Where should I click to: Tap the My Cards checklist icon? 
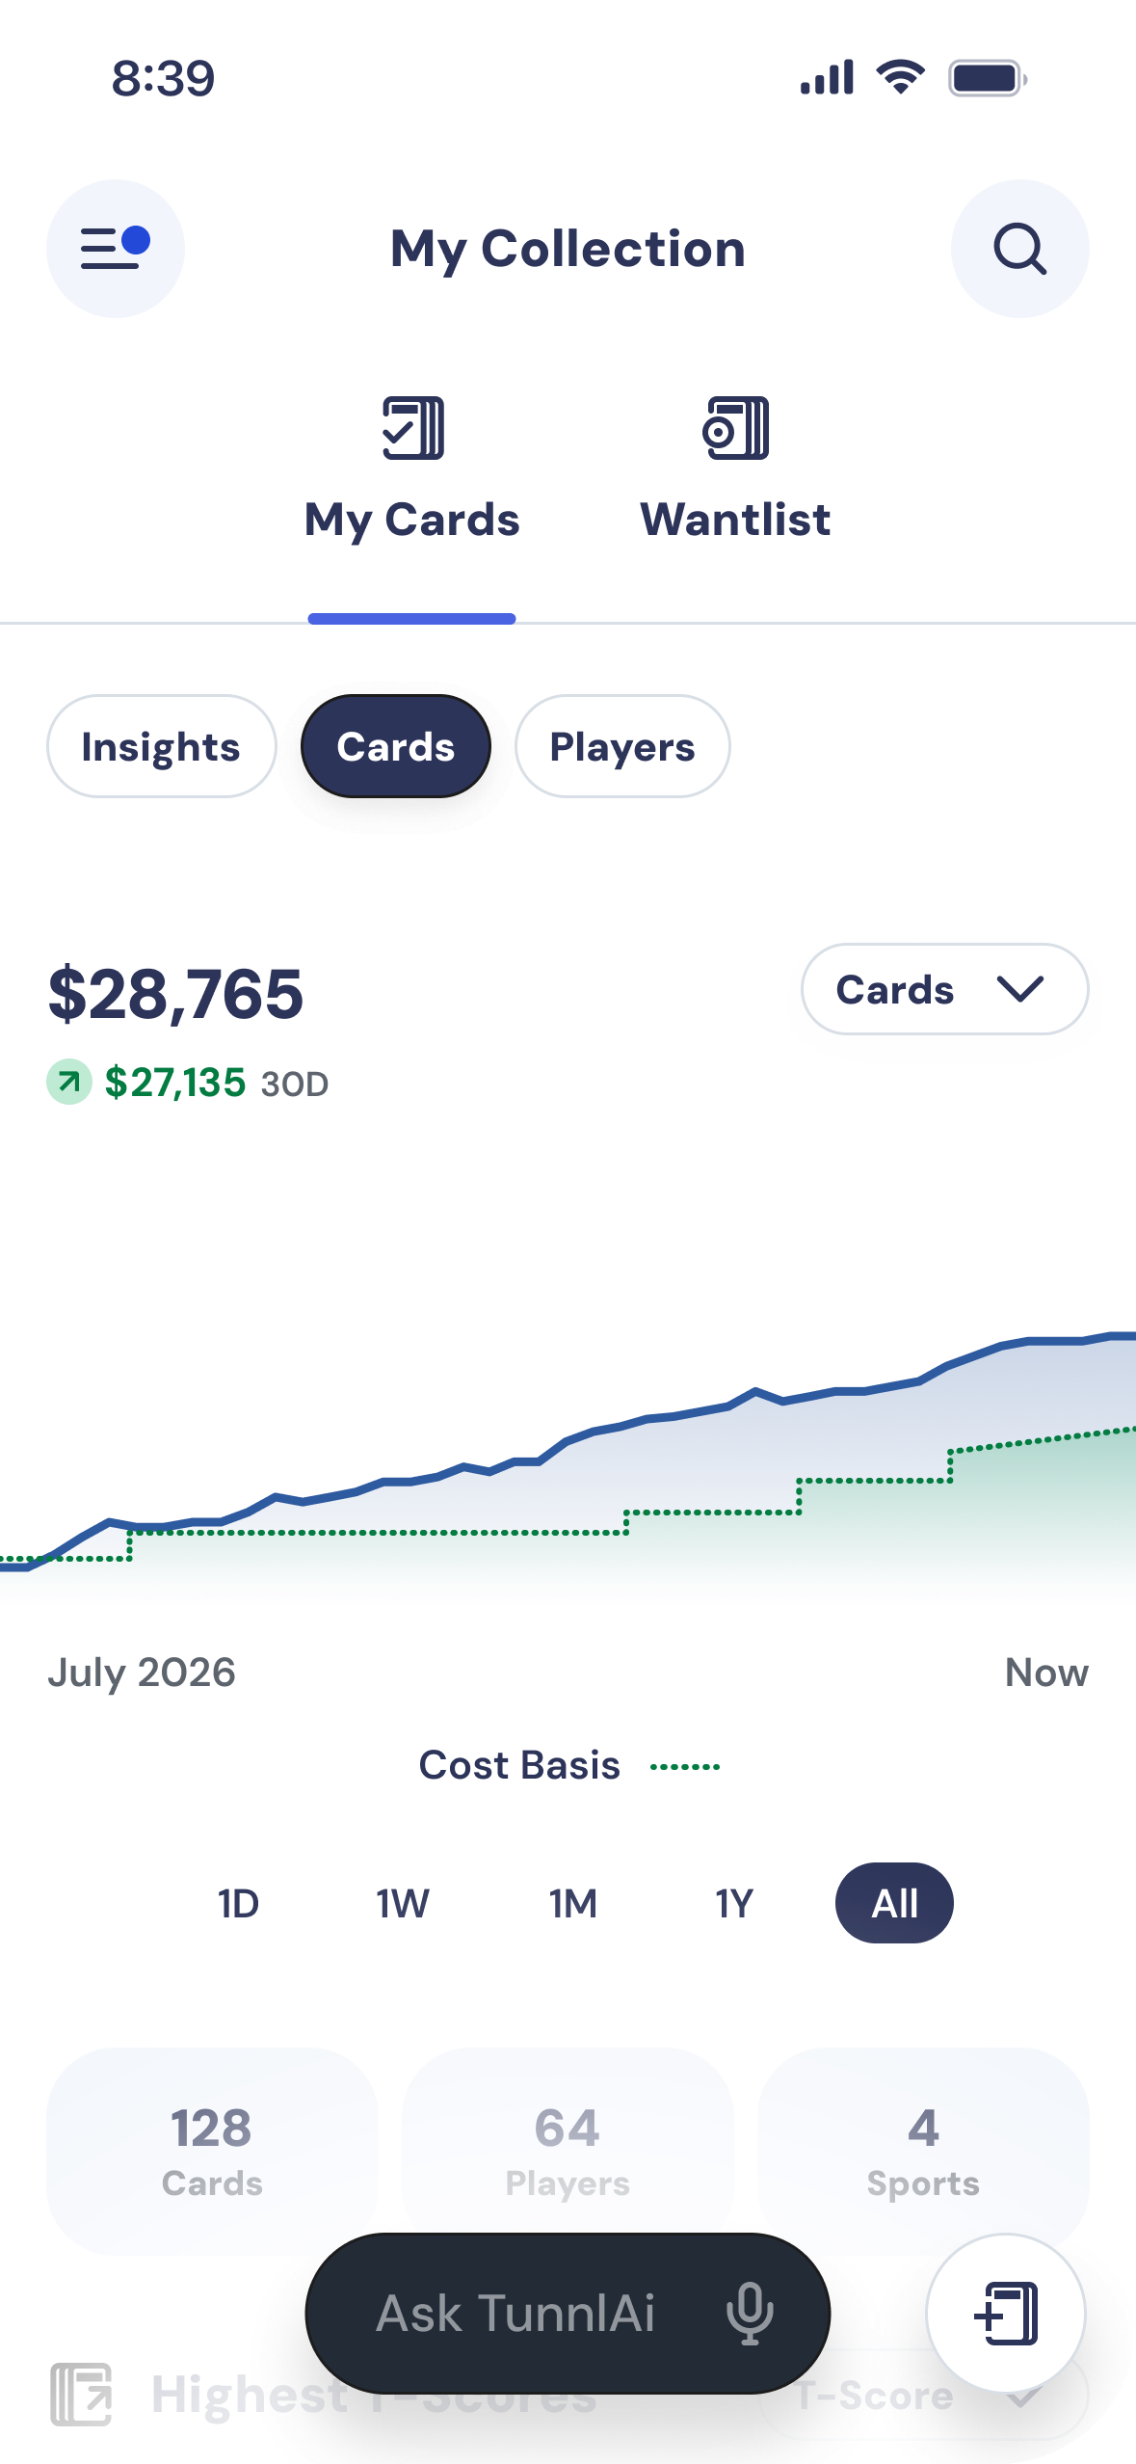tap(413, 428)
